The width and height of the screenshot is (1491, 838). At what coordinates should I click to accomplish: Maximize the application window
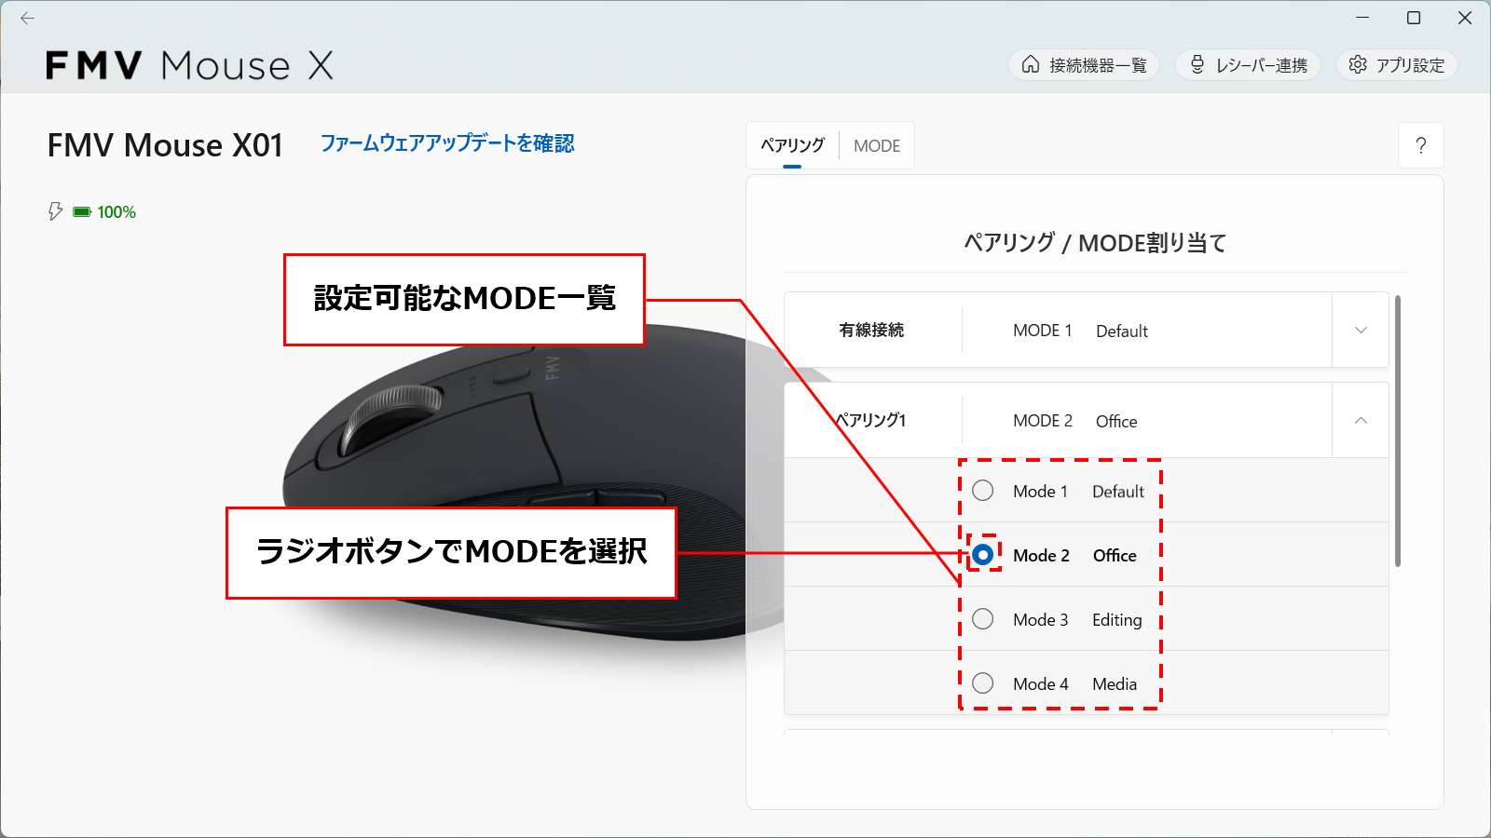point(1414,18)
